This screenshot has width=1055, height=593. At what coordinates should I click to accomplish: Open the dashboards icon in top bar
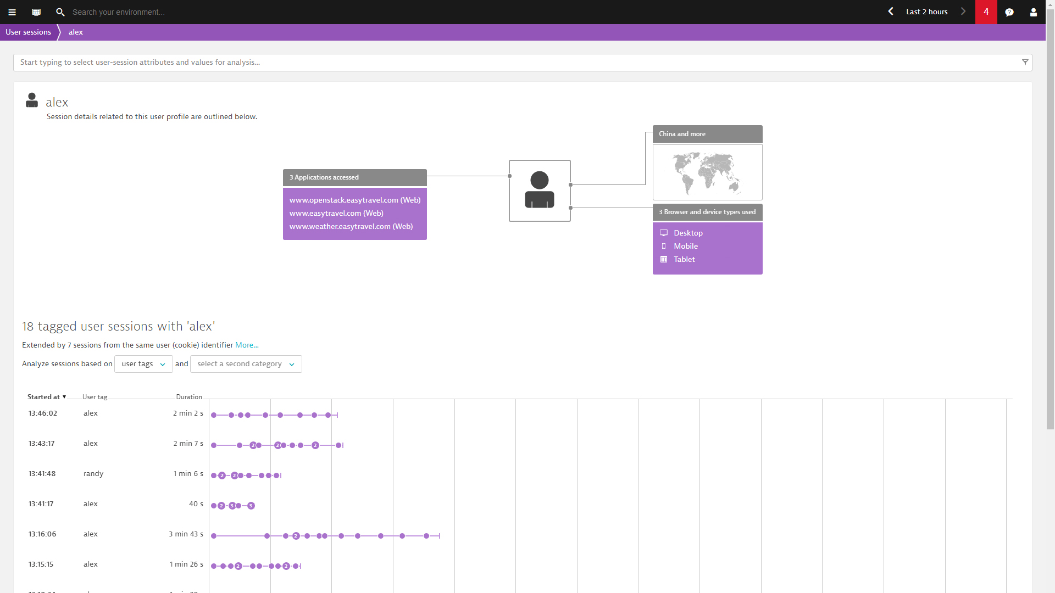point(36,12)
